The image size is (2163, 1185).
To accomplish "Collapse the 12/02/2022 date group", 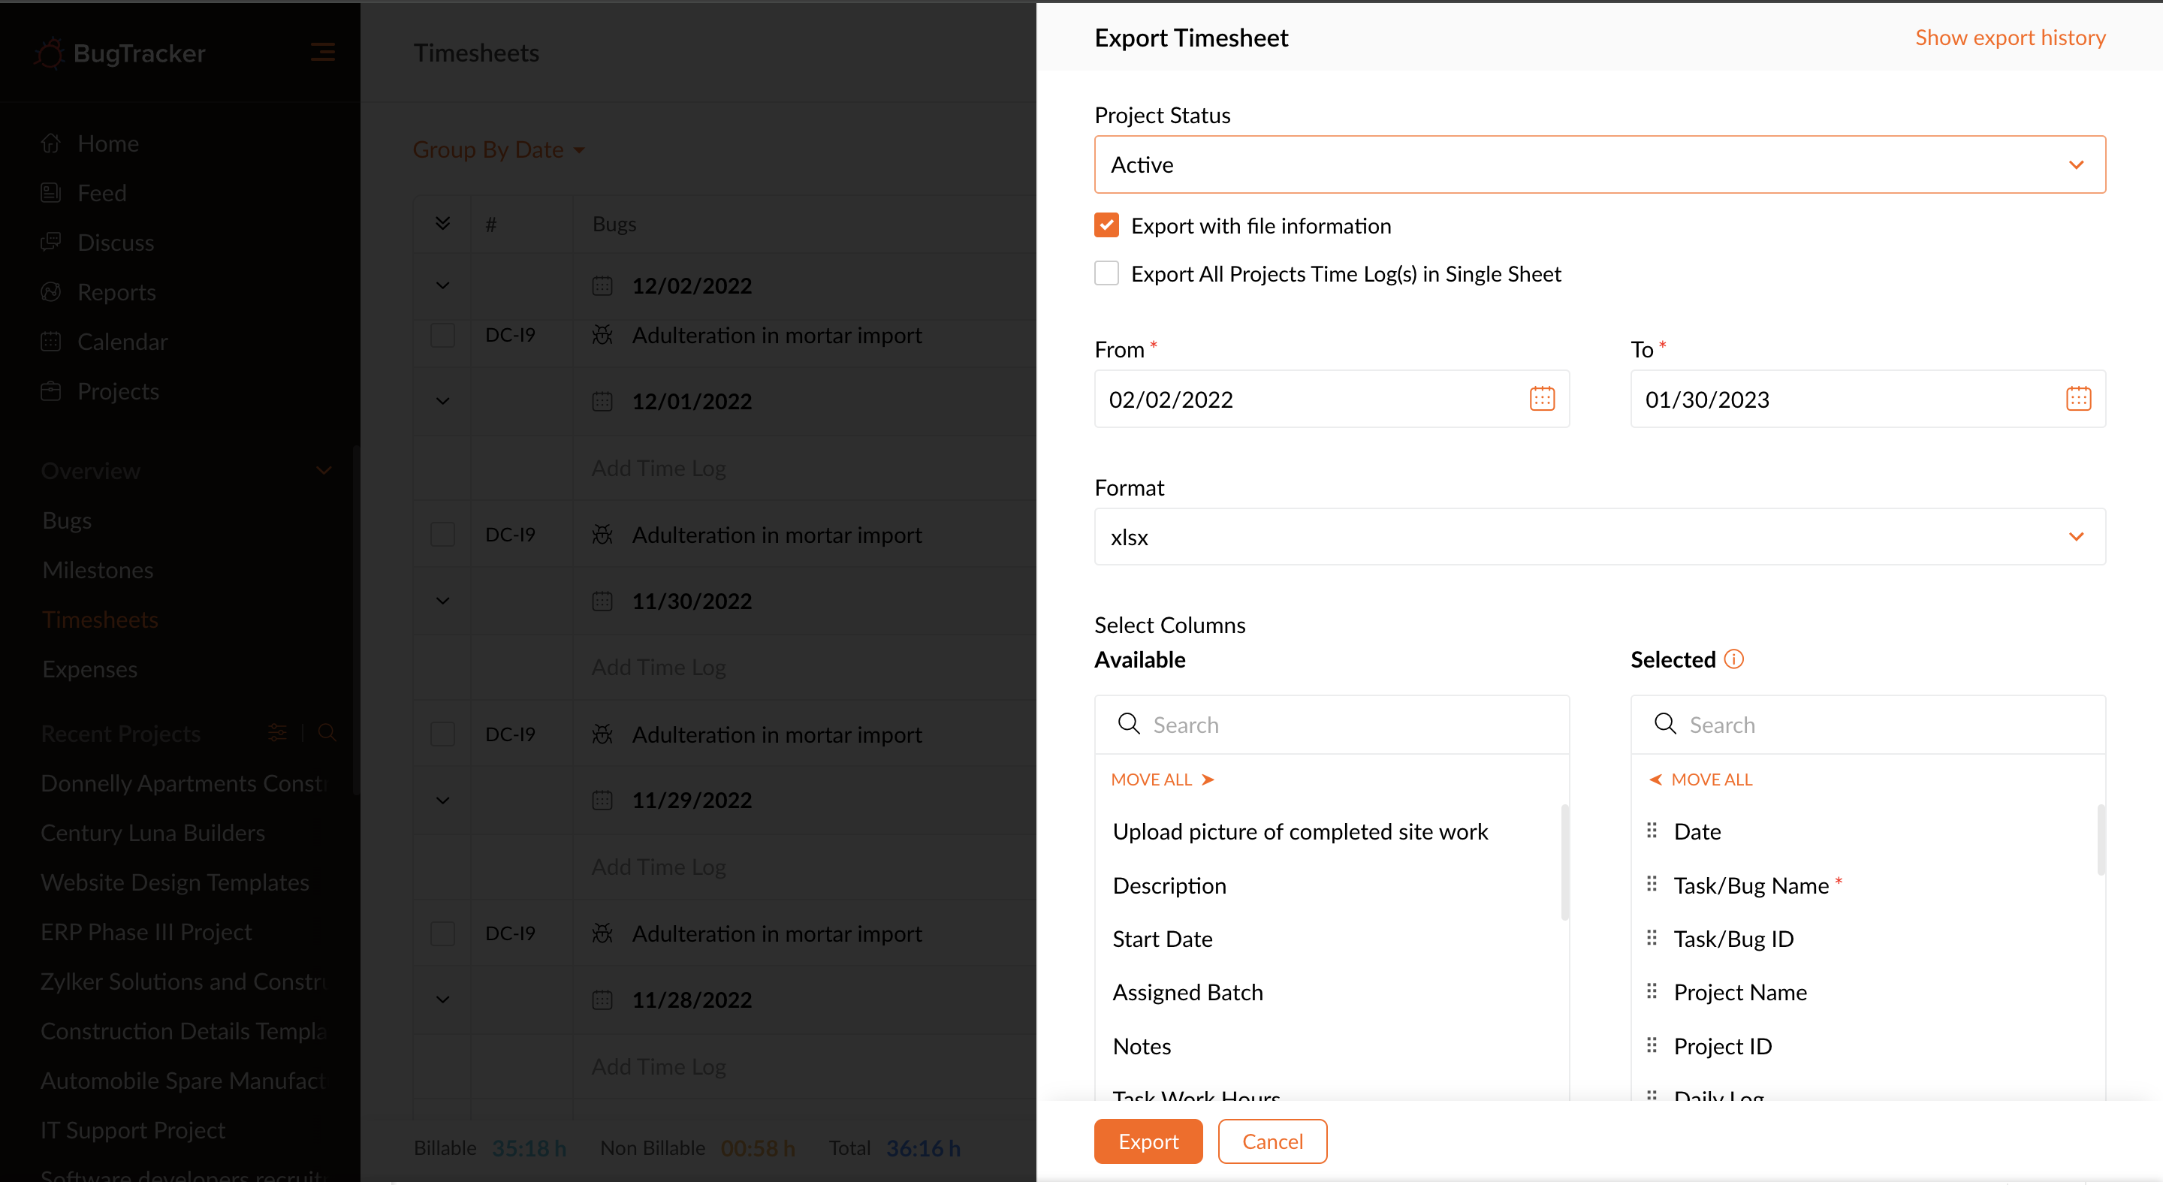I will point(442,285).
